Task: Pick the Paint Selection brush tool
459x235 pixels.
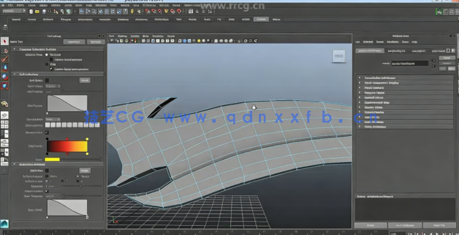Action: tap(5, 59)
